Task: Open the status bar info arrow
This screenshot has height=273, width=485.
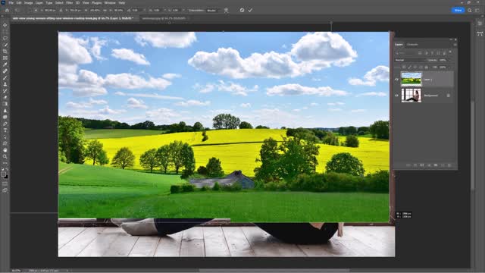Action: click(67, 271)
